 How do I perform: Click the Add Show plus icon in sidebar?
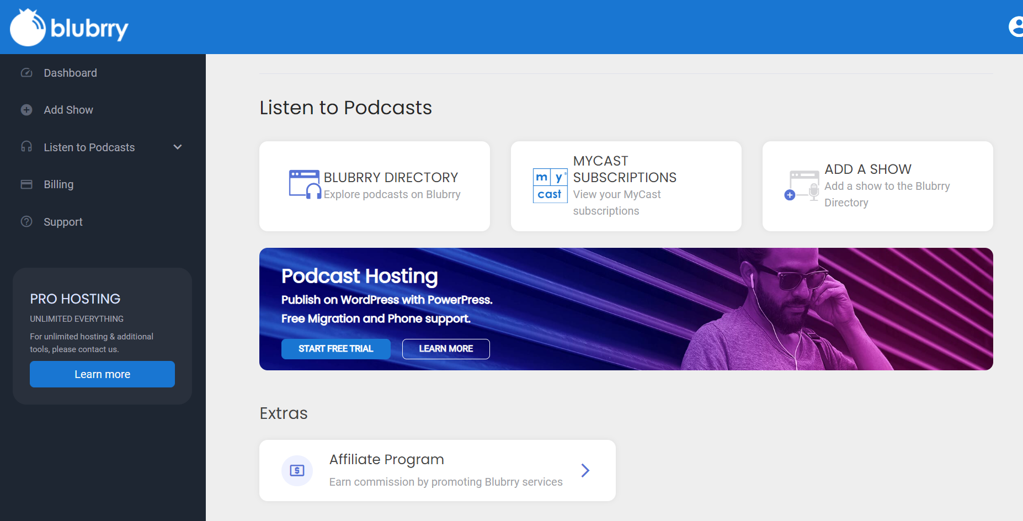click(26, 110)
